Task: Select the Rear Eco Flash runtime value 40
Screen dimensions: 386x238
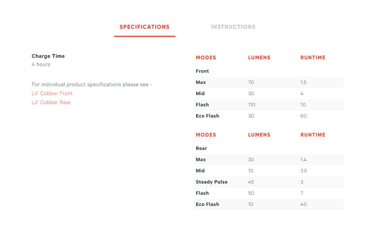Action: pyautogui.click(x=303, y=204)
